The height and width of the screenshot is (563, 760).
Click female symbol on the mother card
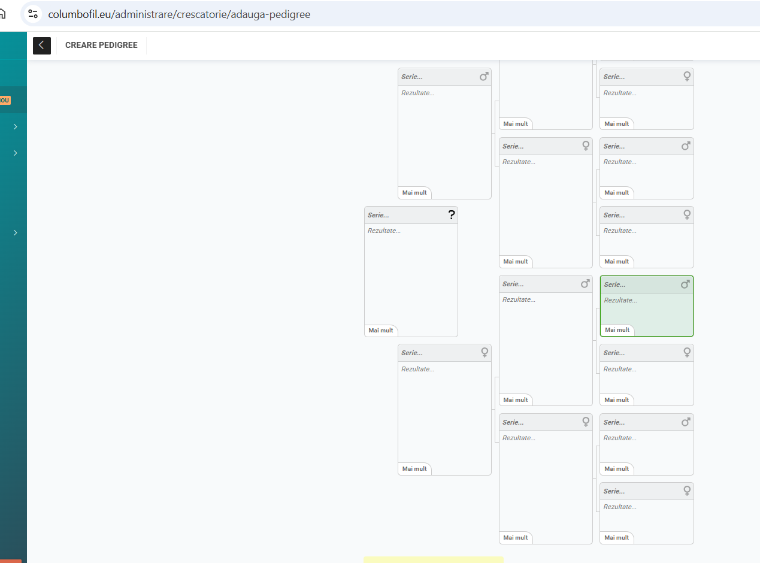point(485,353)
